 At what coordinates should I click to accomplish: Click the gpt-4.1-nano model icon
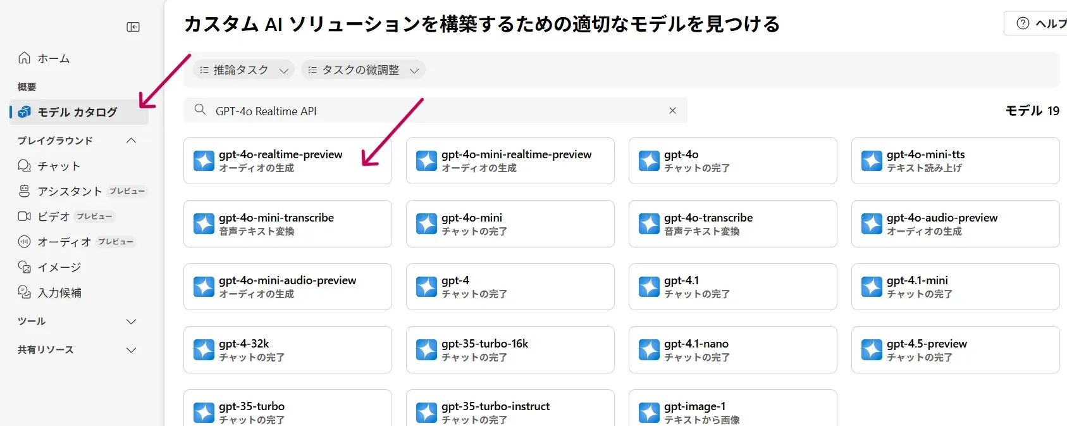tap(649, 350)
